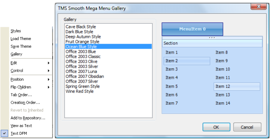272x139 pixels.
Task: Click Item 14 in the preview menu
Action: pyautogui.click(x=223, y=103)
